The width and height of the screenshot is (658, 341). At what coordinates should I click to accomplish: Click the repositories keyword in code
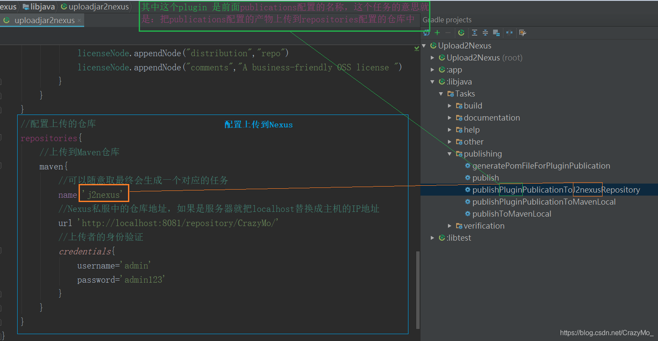[49, 138]
